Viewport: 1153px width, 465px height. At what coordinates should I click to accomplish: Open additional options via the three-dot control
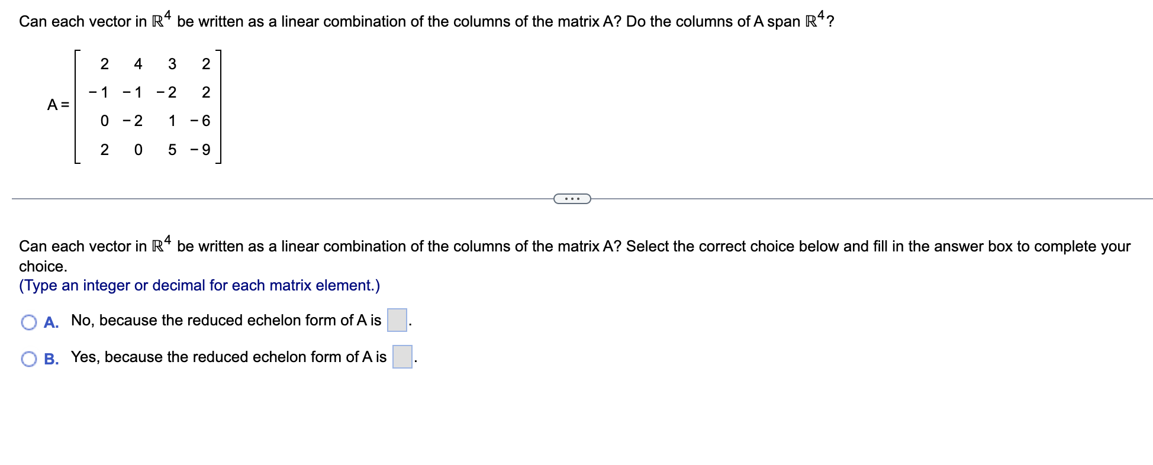click(572, 198)
